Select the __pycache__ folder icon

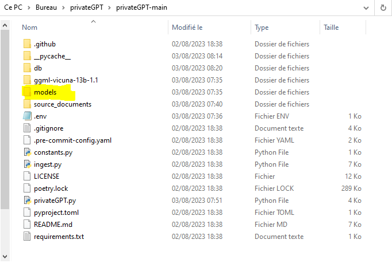click(x=27, y=56)
